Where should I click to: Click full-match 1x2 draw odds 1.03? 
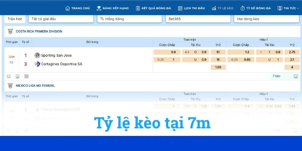click(x=218, y=67)
